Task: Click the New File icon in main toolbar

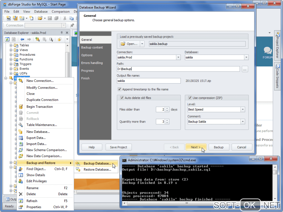Action: pyautogui.click(x=31, y=18)
